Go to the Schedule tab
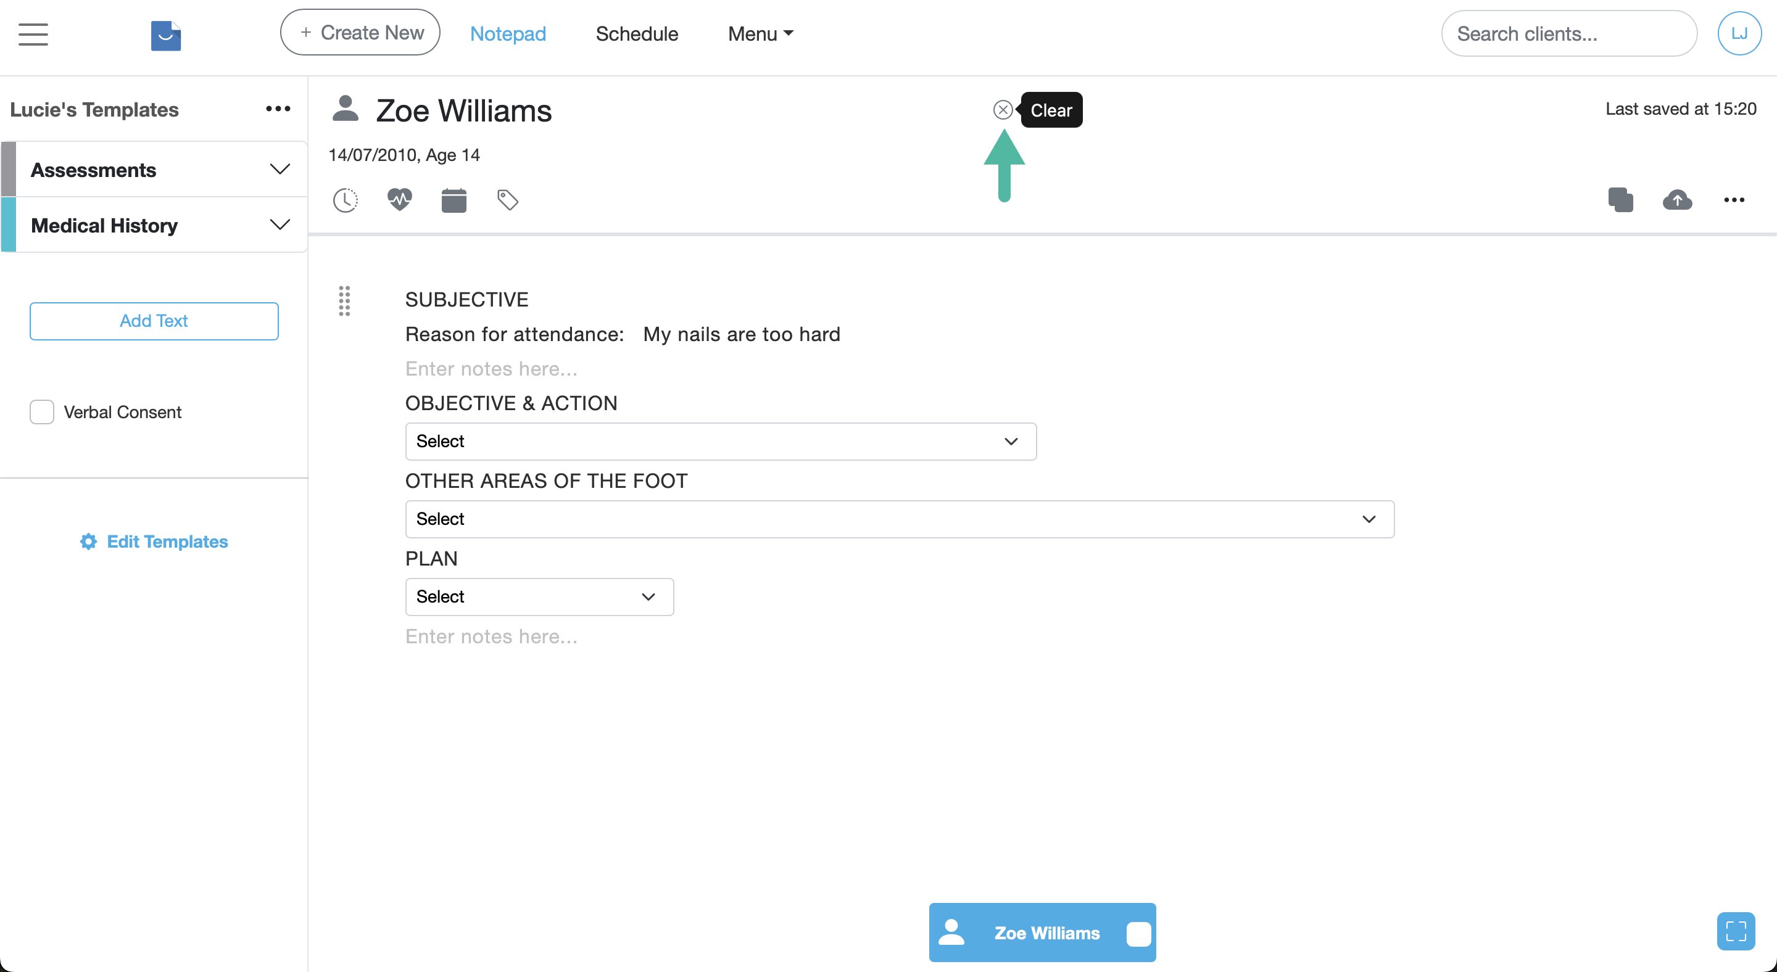This screenshot has width=1777, height=972. click(x=637, y=33)
